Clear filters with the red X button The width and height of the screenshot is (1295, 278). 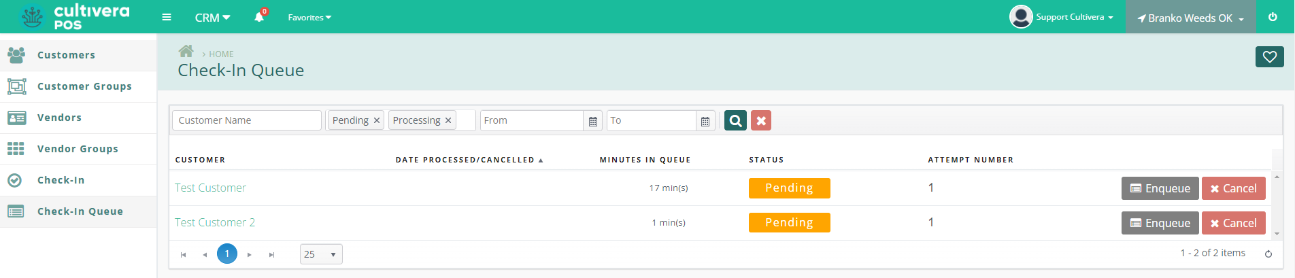(761, 120)
